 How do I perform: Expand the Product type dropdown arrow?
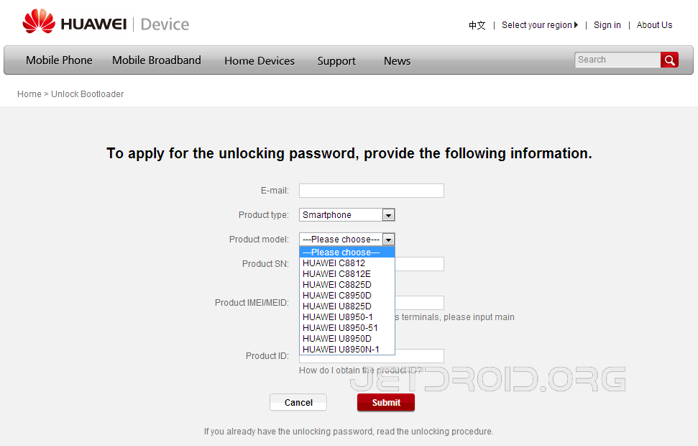[x=389, y=215]
